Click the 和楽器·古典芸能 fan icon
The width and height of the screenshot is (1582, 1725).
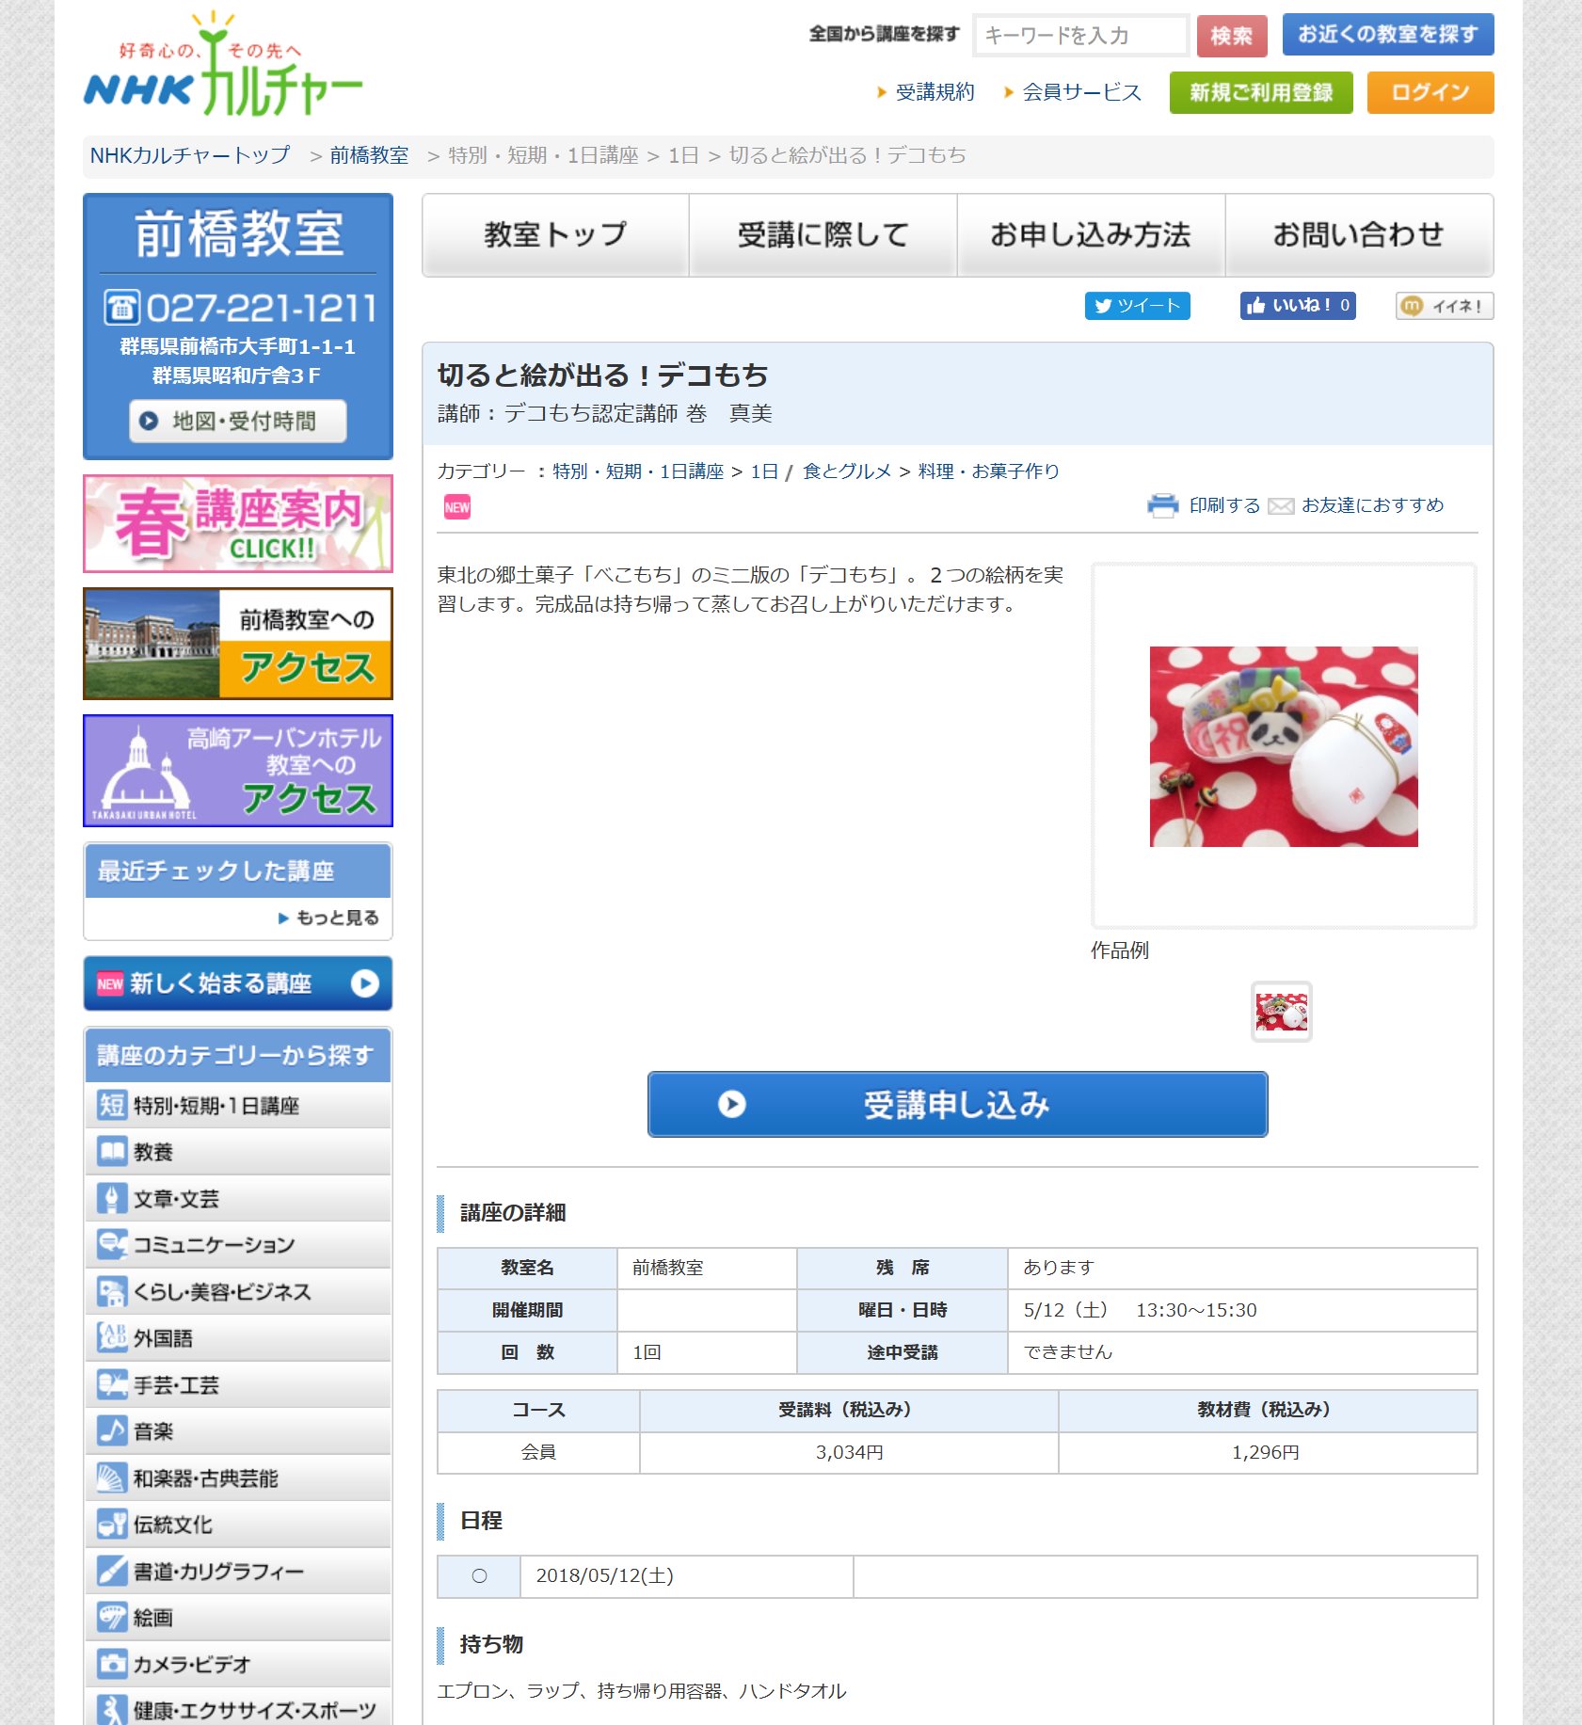point(112,1477)
